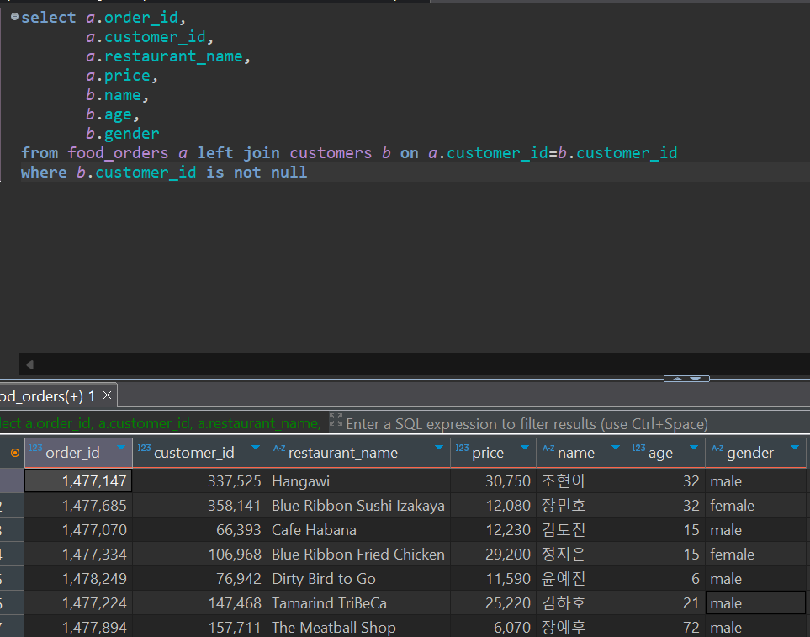Click the editor horizontal scrollbar left arrow
810x637 pixels.
point(29,364)
